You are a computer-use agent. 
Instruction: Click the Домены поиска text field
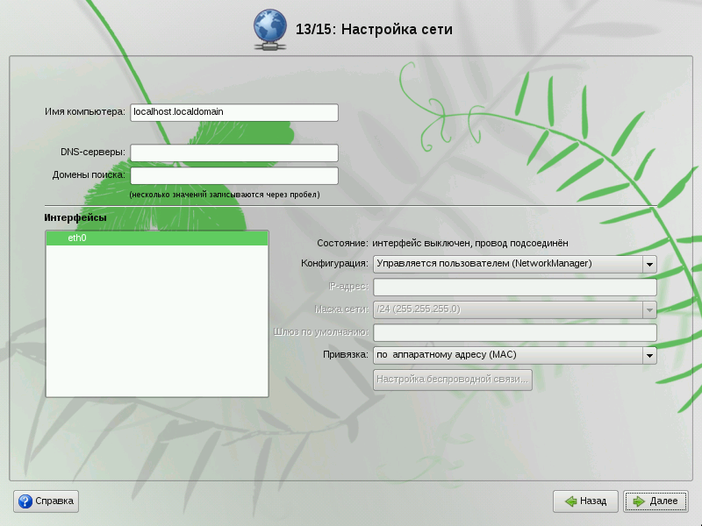point(233,175)
